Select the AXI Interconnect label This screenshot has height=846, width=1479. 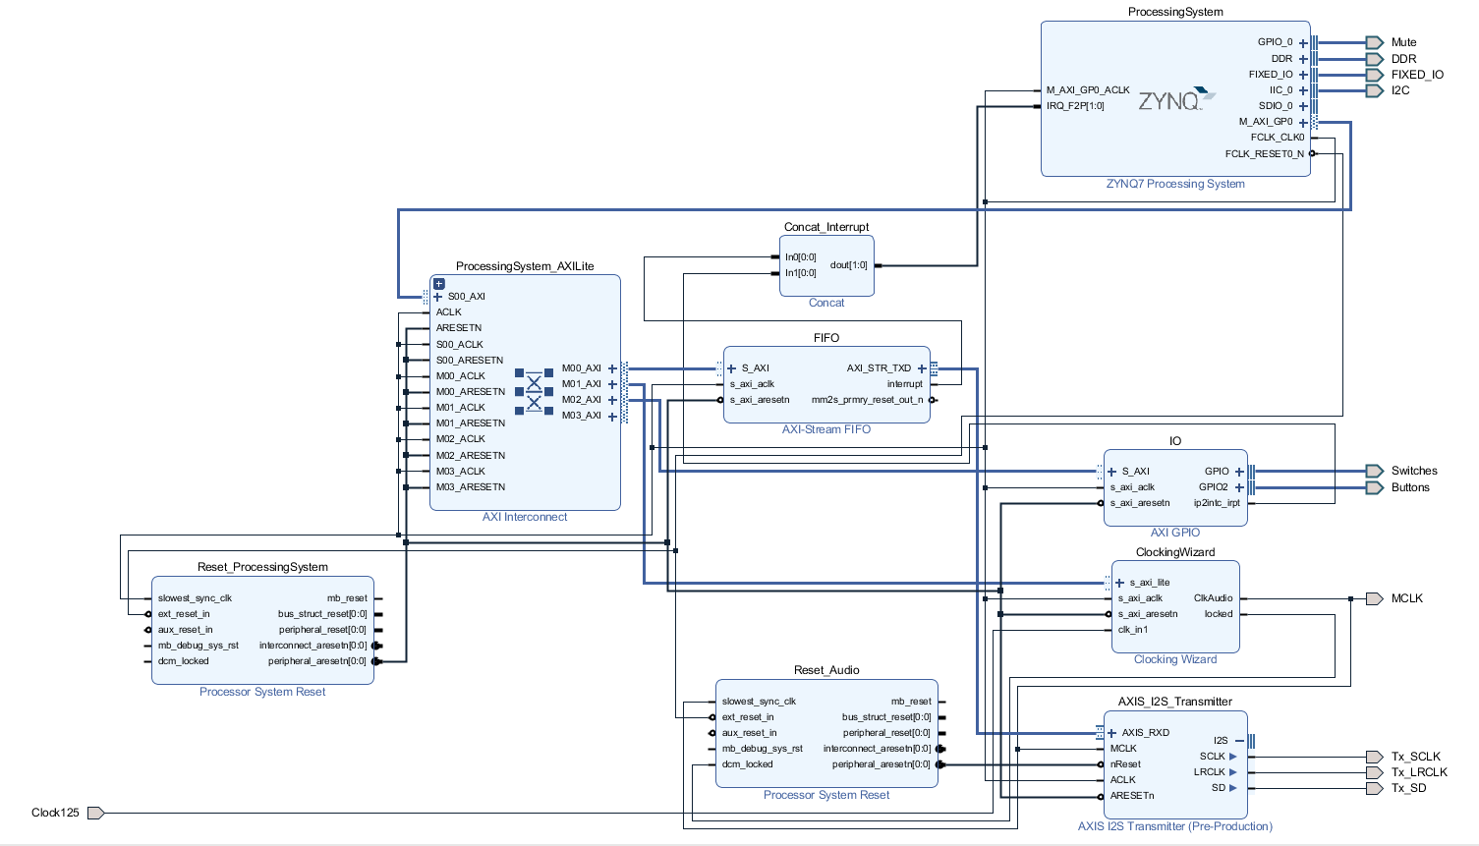coord(525,517)
